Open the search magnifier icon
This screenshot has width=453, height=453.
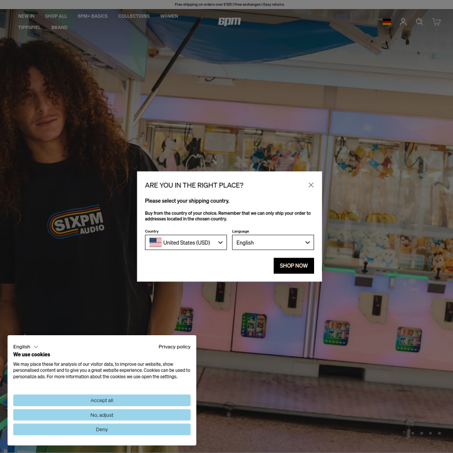[419, 22]
